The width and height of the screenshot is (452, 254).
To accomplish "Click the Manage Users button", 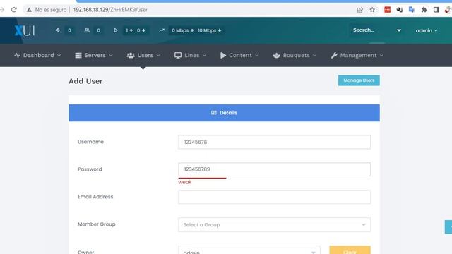I will point(359,80).
